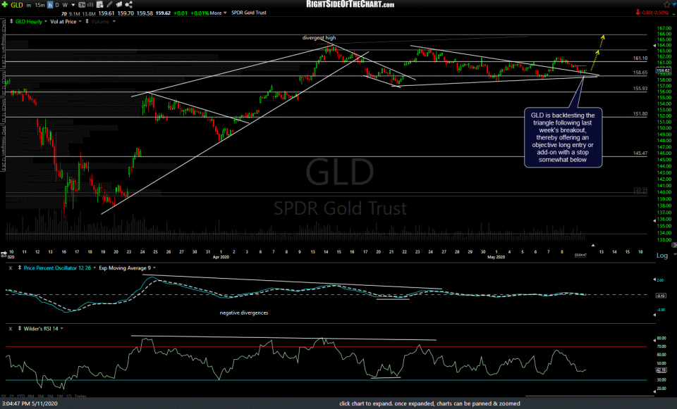Image resolution: width=677 pixels, height=409 pixels.
Task: Click the resize arrows beside Wilder's RSI
Action: click(20, 329)
